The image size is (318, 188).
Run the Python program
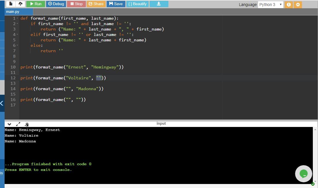click(36, 4)
